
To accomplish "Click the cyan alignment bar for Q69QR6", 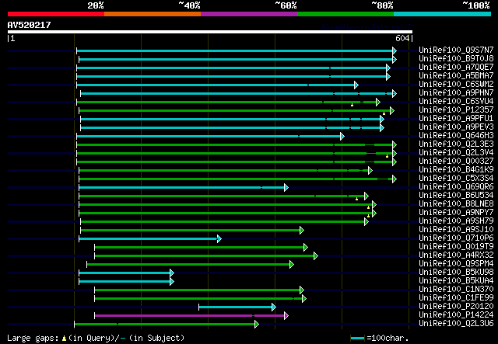I will coord(184,187).
